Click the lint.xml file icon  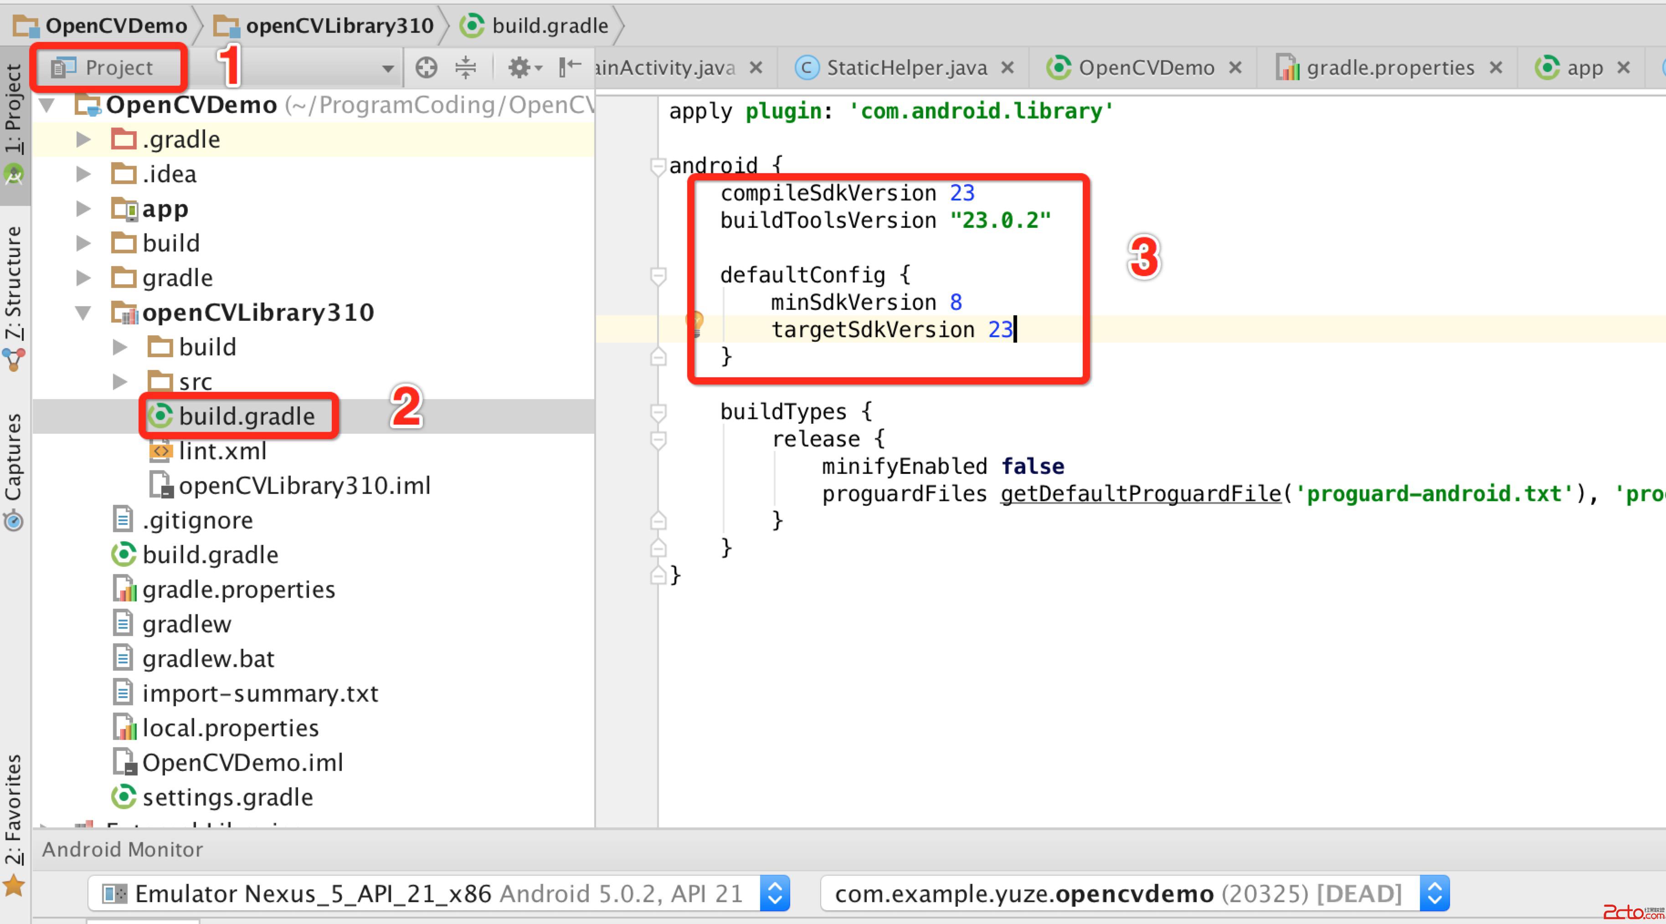pos(160,452)
